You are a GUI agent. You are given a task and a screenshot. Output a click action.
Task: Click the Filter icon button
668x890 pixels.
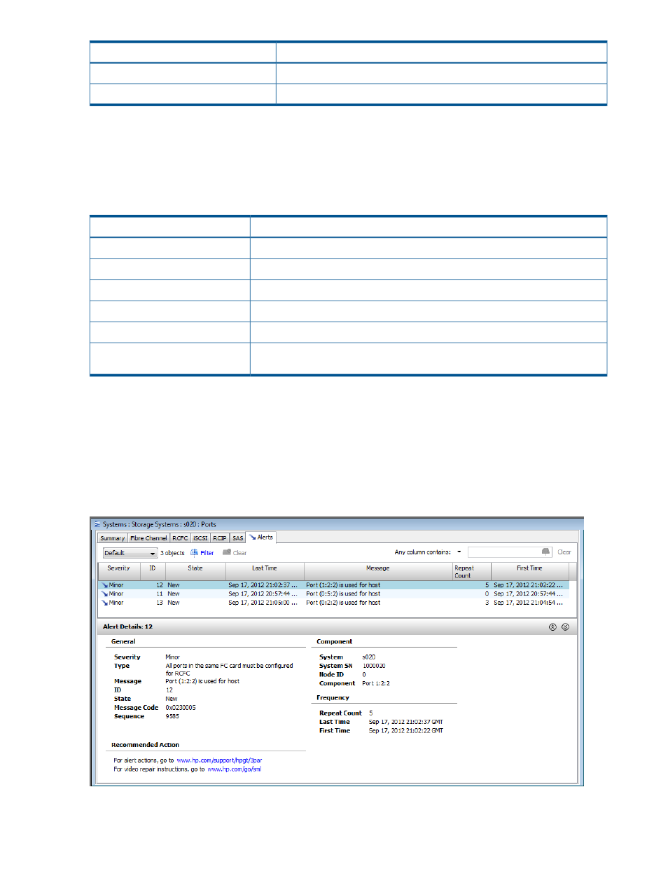click(202, 553)
